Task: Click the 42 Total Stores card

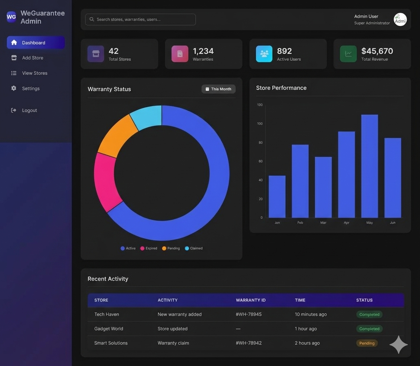Action: [x=119, y=54]
